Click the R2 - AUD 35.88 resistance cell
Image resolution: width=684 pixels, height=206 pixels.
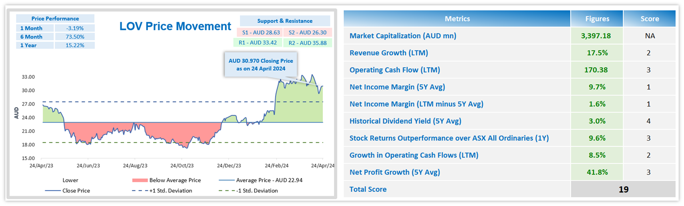point(308,42)
